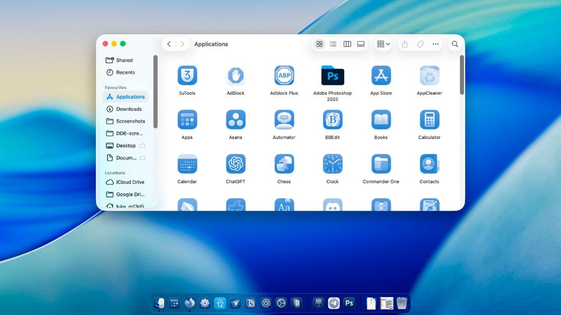Image resolution: width=561 pixels, height=315 pixels.
Task: Open the Contacts app icon
Action: pos(429,164)
